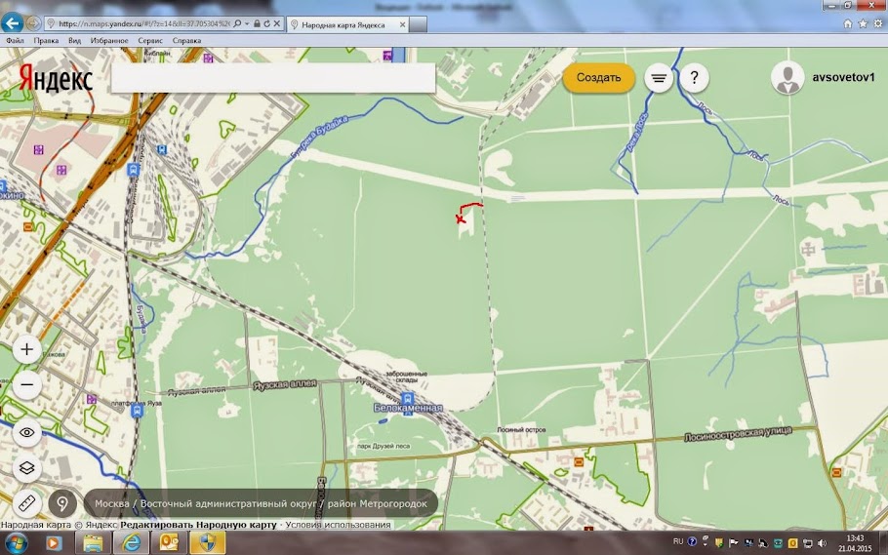The width and height of the screenshot is (888, 555).
Task: Open the Избранное menu
Action: coord(109,41)
